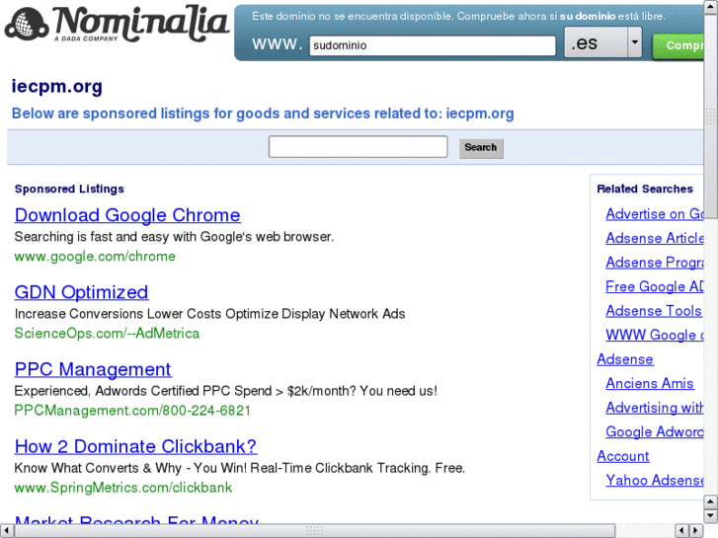Screen dimensions: 718x538
Task: Open the .es domain extension dropdown
Action: (602, 42)
